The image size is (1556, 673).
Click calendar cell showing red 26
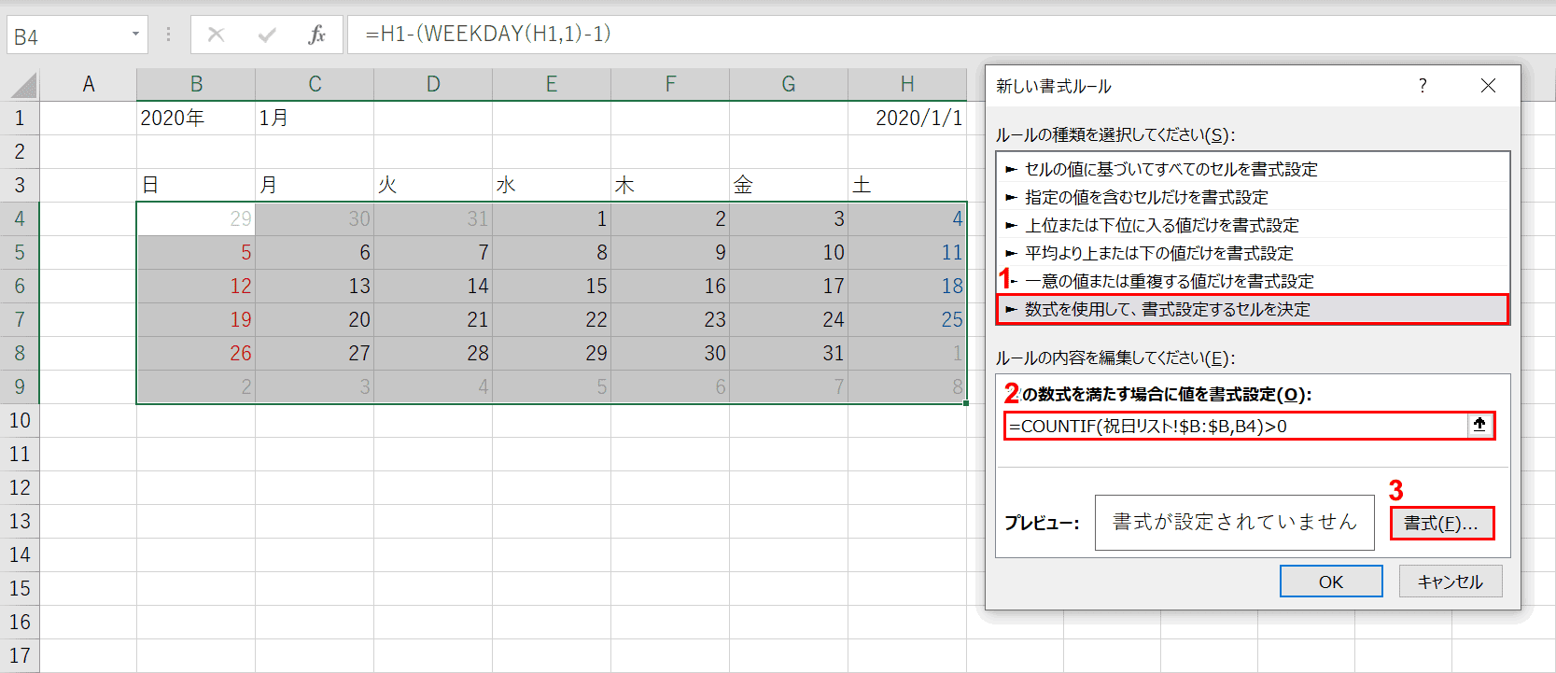[196, 354]
